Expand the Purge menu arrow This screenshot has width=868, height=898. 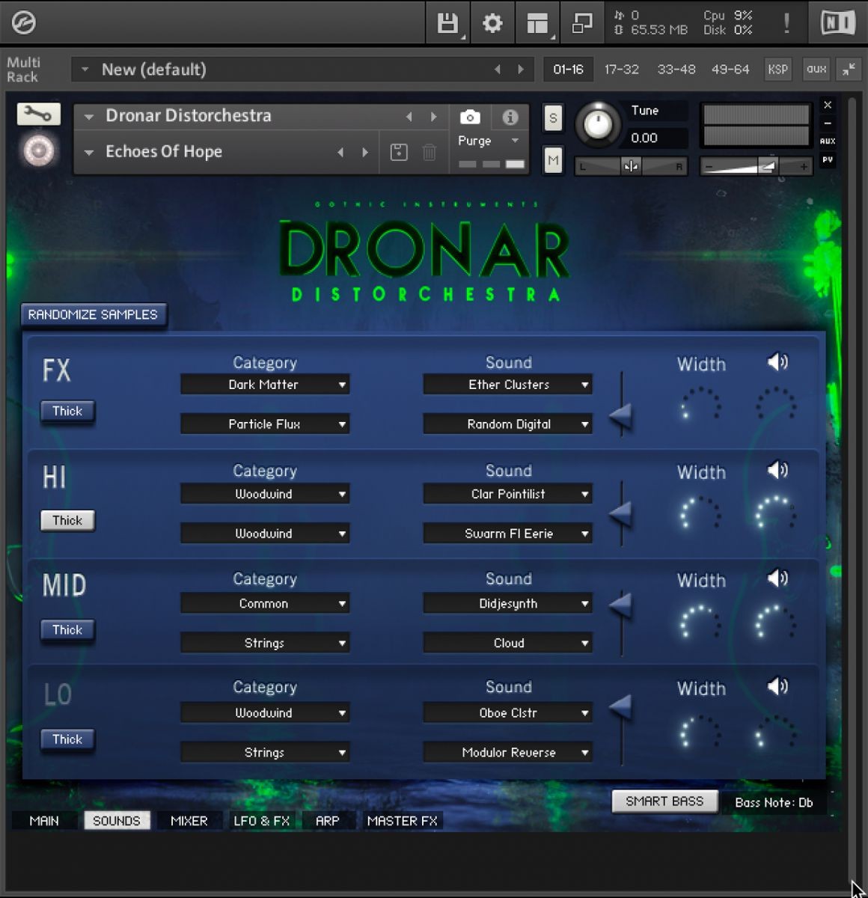click(x=515, y=141)
